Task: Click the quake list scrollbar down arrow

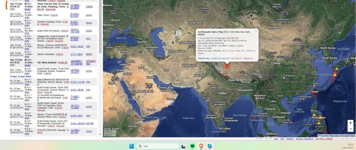Action: [100, 135]
